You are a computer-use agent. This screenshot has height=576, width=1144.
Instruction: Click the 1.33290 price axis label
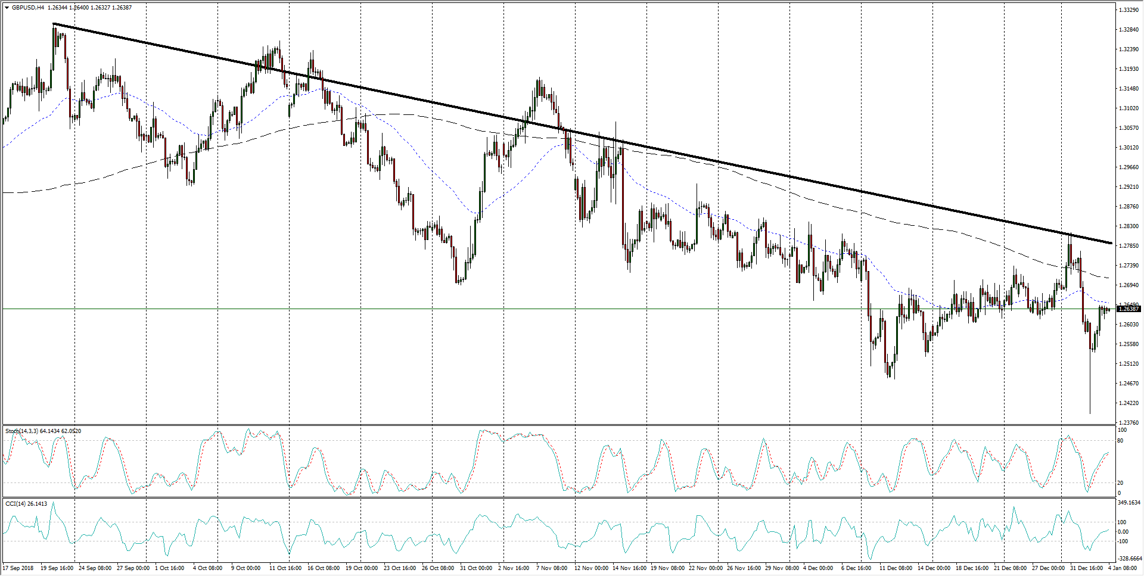tap(1129, 10)
